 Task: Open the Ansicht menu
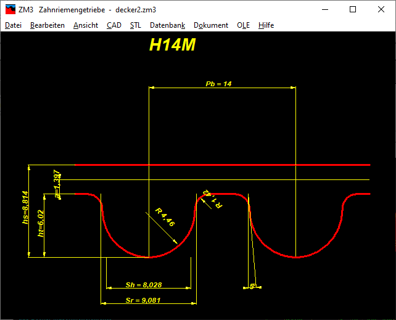point(85,25)
